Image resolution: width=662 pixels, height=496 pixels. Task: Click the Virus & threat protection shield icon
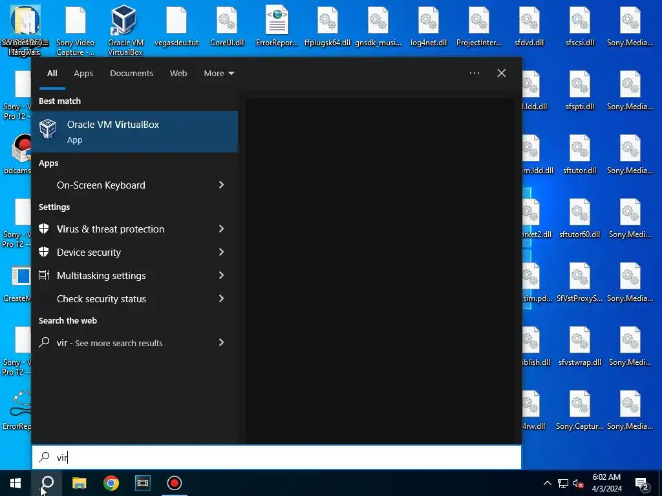(x=44, y=229)
